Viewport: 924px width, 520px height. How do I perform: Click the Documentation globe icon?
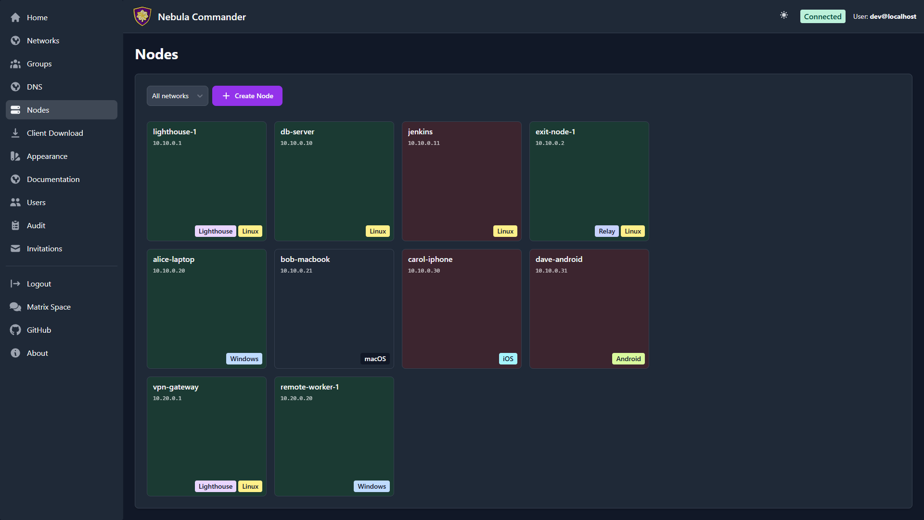(x=15, y=179)
